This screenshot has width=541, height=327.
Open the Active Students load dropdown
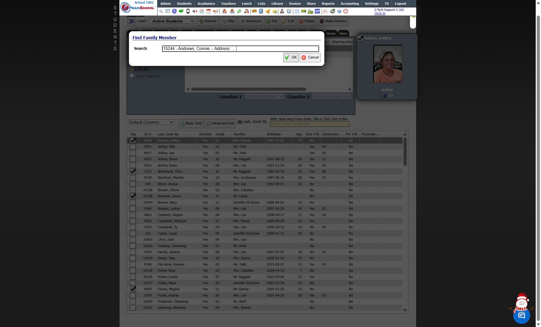[172, 21]
